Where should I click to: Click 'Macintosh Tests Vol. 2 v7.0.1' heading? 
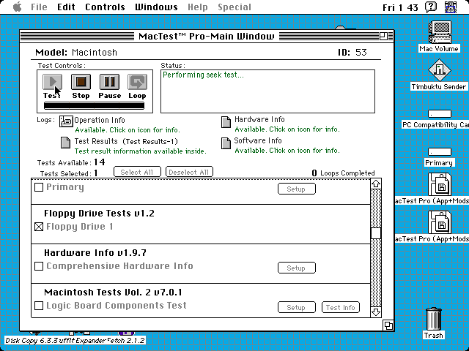click(113, 292)
